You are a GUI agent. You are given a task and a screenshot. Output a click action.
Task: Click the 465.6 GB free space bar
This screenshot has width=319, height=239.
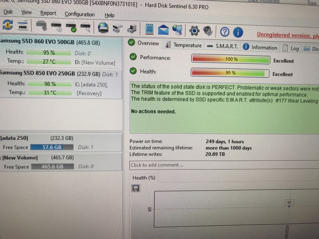52,167
